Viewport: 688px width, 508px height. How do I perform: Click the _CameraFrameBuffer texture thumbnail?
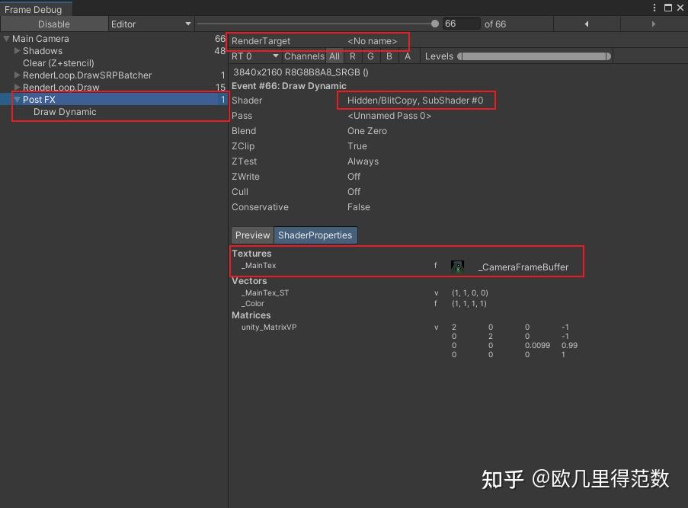tap(456, 266)
